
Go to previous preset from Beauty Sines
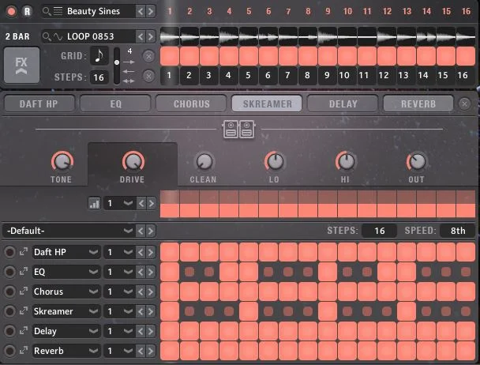point(141,12)
